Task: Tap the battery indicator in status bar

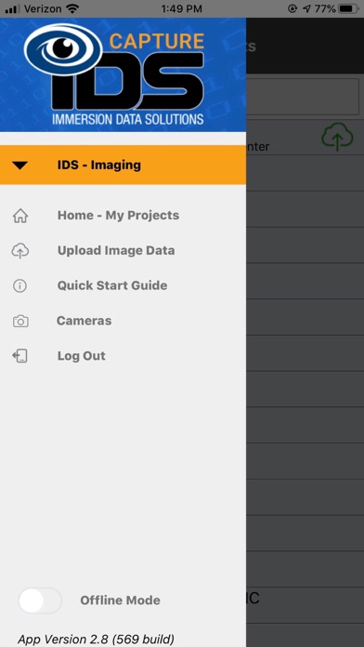Action: [348, 8]
